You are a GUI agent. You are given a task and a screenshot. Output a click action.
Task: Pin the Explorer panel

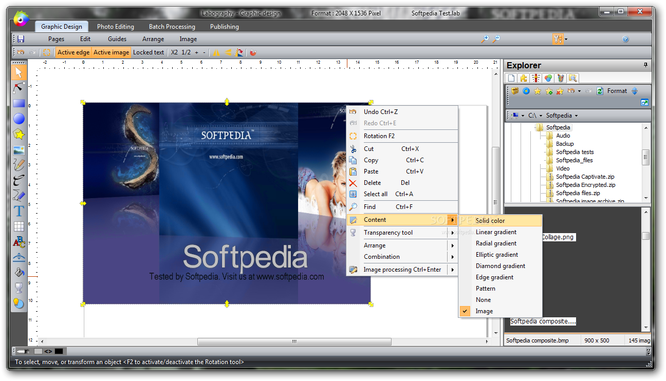click(645, 65)
